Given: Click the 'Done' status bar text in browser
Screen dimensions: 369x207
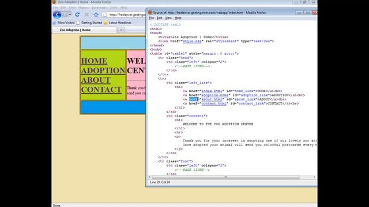Looking at the screenshot, I should [x=57, y=205].
